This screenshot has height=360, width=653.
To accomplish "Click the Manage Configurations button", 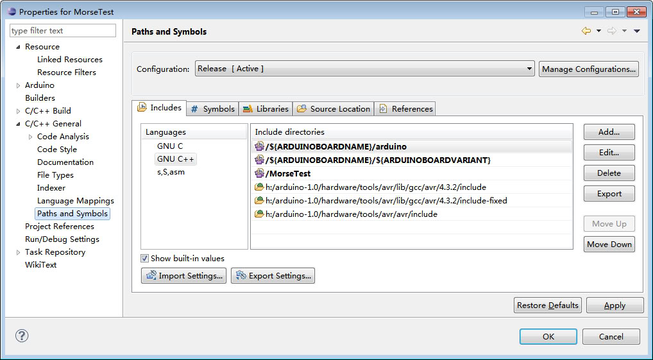I will click(588, 69).
